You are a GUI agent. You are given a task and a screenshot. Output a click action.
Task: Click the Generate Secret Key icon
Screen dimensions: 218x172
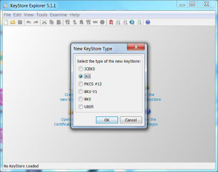coord(75,22)
